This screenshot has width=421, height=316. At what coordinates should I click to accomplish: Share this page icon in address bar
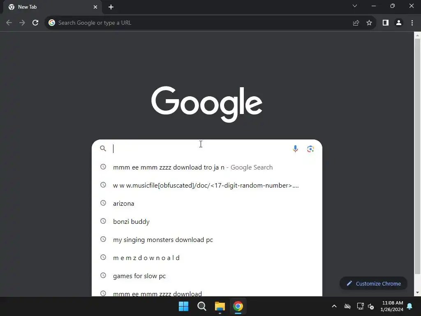coord(356,23)
